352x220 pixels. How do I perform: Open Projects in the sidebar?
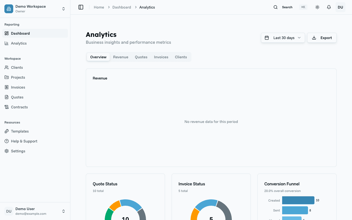(35, 77)
